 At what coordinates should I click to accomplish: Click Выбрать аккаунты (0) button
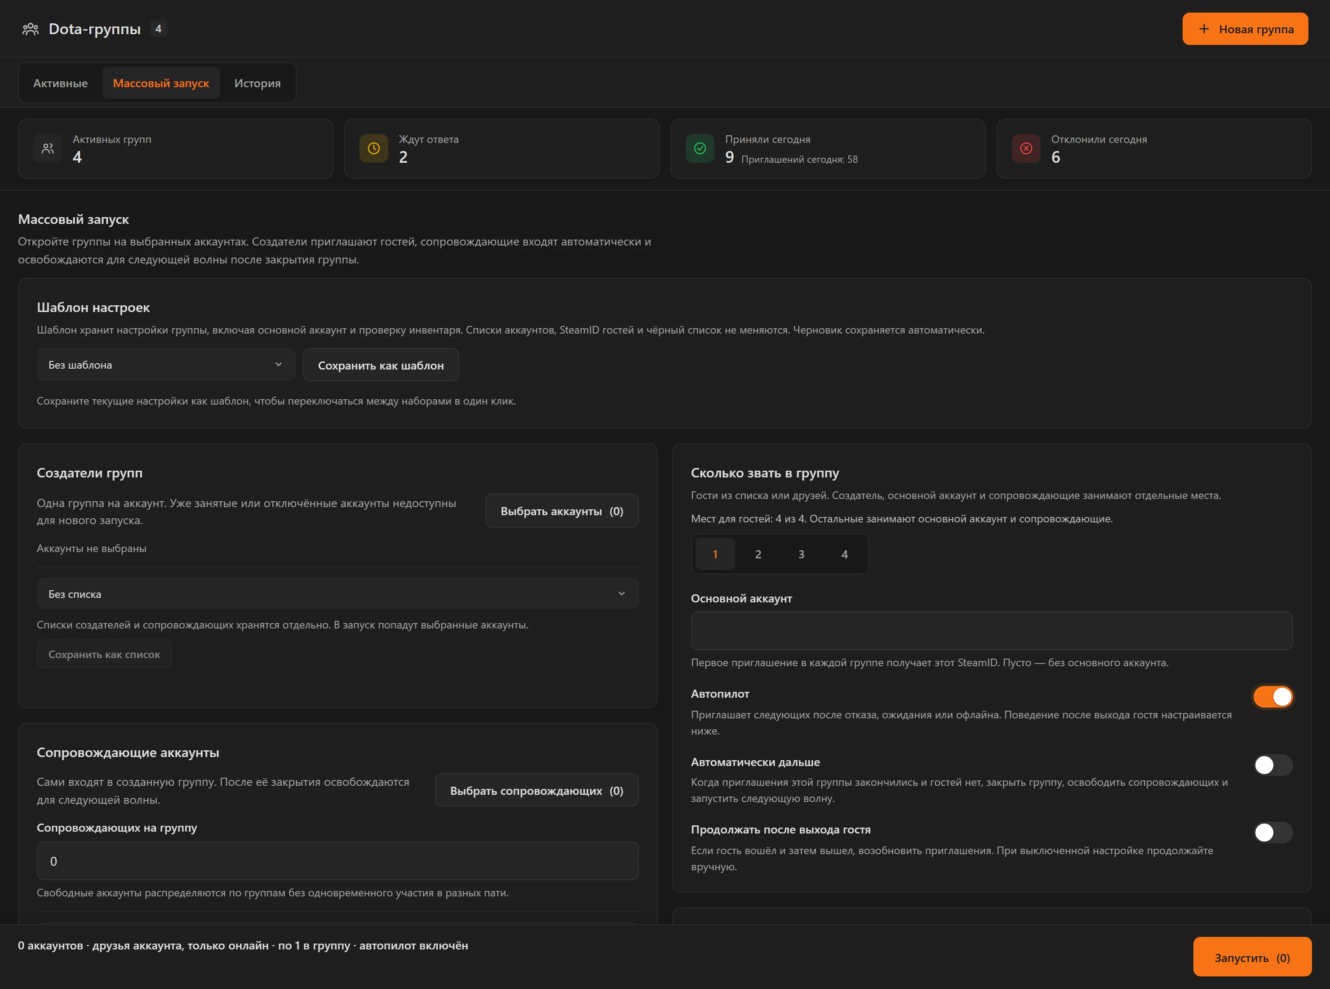pyautogui.click(x=562, y=511)
